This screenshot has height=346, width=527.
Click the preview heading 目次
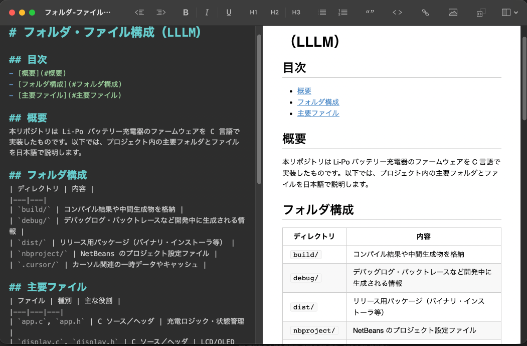click(x=294, y=68)
